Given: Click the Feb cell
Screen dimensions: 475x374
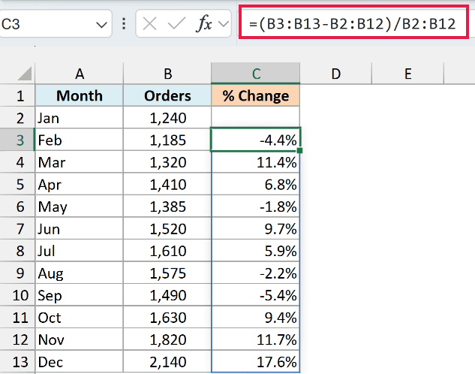Looking at the screenshot, I should coord(80,140).
